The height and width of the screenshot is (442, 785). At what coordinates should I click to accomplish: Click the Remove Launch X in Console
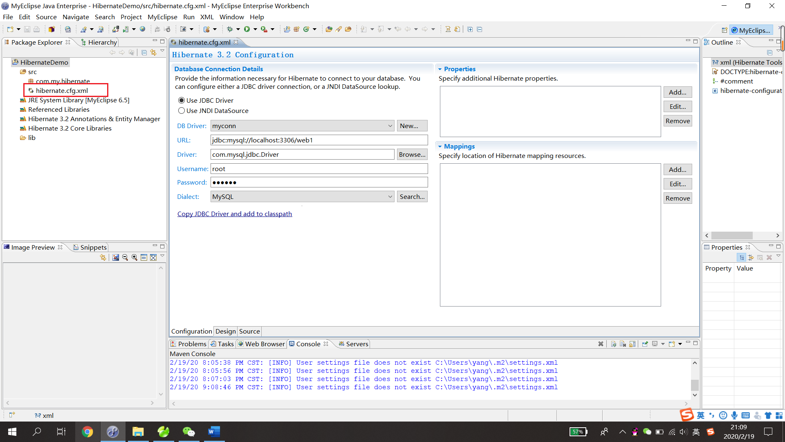click(x=601, y=344)
